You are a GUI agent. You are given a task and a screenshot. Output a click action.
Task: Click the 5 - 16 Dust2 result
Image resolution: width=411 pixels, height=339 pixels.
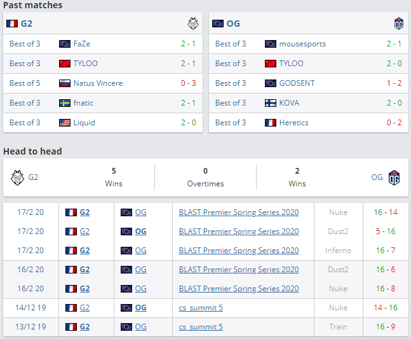(x=386, y=232)
